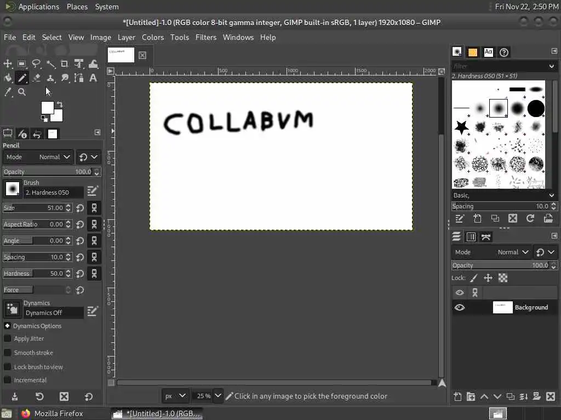Create a new layer in layers panel
The width and height of the screenshot is (561, 420).
coord(457,396)
